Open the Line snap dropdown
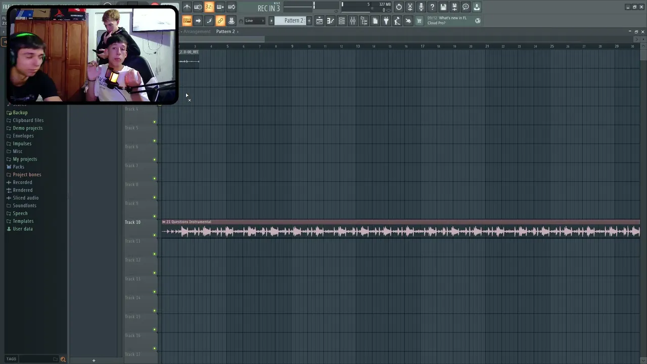 point(255,21)
